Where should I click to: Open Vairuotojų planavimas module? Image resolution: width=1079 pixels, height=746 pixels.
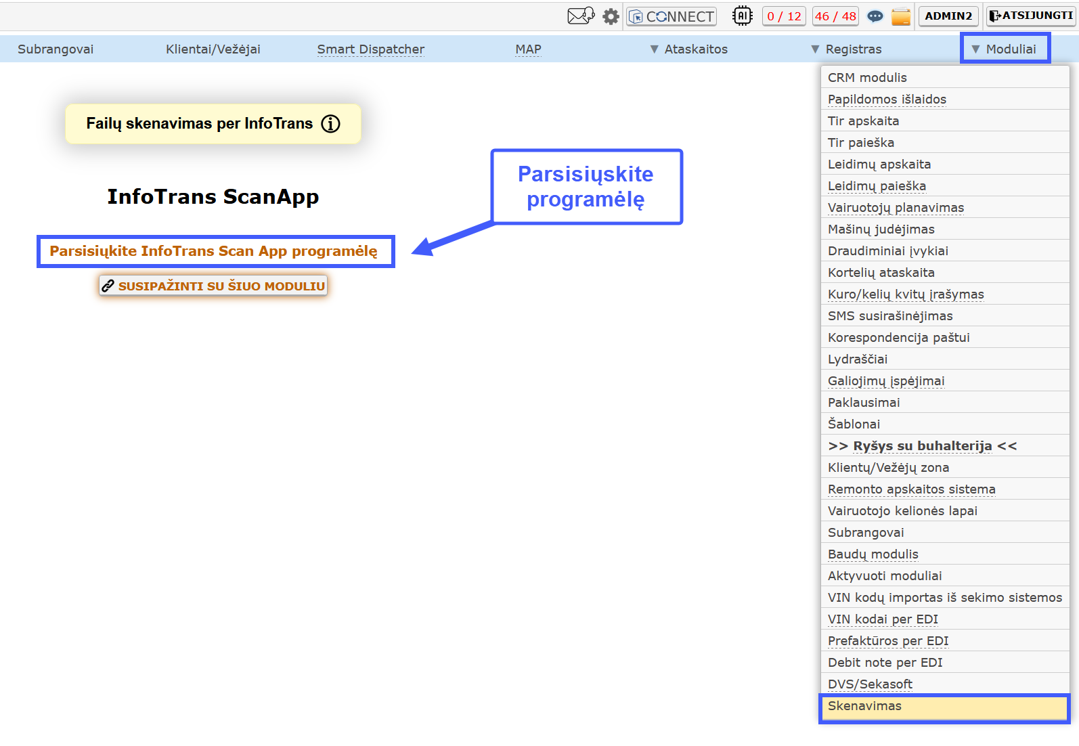click(944, 207)
